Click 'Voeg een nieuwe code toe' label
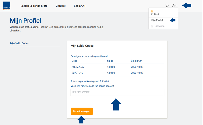 pyautogui.click(x=92, y=86)
